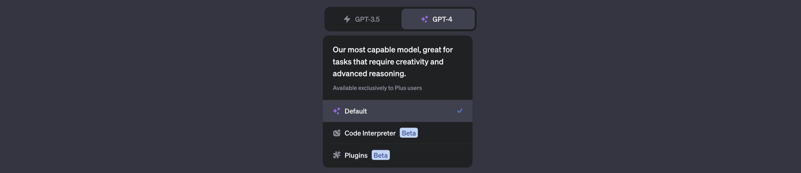Click the sparkle icon next to Default
The image size is (801, 173).
tap(336, 111)
